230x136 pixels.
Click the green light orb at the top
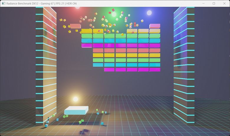point(114,14)
